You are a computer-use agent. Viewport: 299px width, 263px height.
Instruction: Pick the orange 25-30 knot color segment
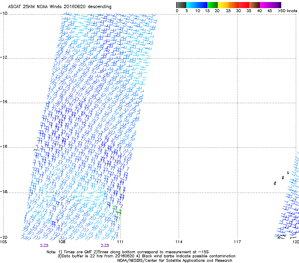(x=234, y=5)
